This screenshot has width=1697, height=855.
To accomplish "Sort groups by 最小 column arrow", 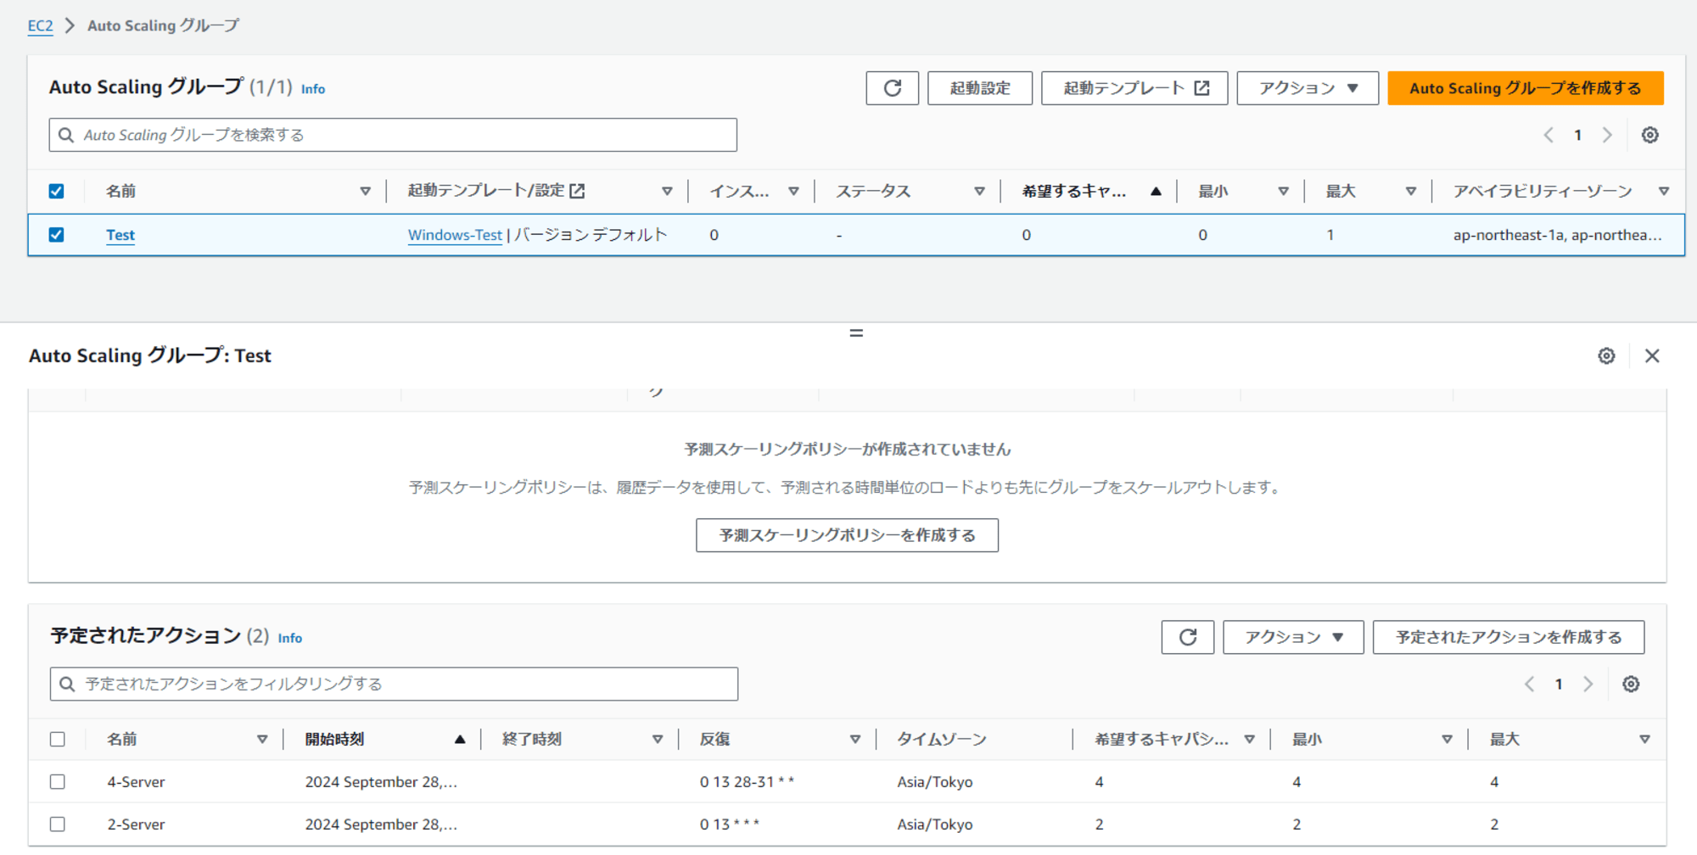I will pyautogui.click(x=1283, y=191).
